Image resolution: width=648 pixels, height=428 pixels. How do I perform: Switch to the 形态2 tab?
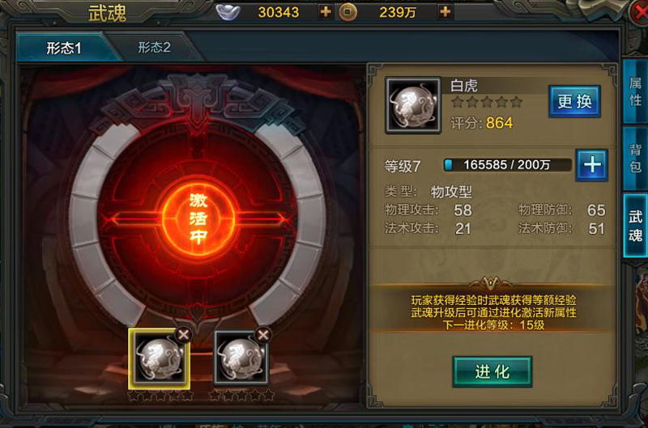coord(154,48)
